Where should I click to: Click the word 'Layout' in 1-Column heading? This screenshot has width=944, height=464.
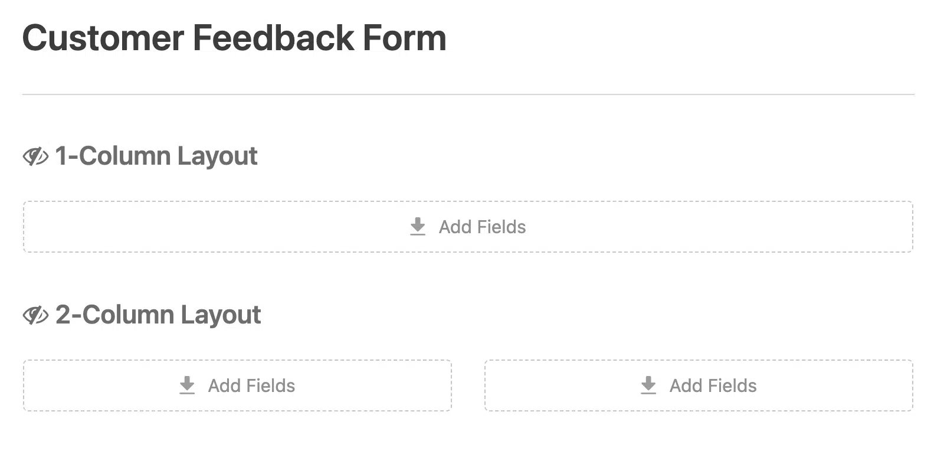217,157
